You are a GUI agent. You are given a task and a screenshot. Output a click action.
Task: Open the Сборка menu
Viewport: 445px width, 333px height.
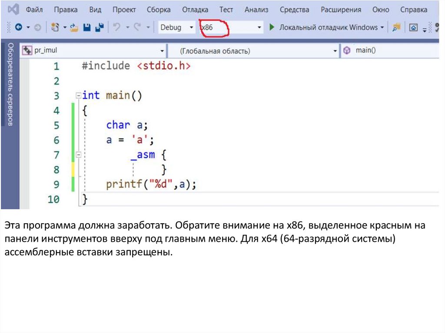159,10
